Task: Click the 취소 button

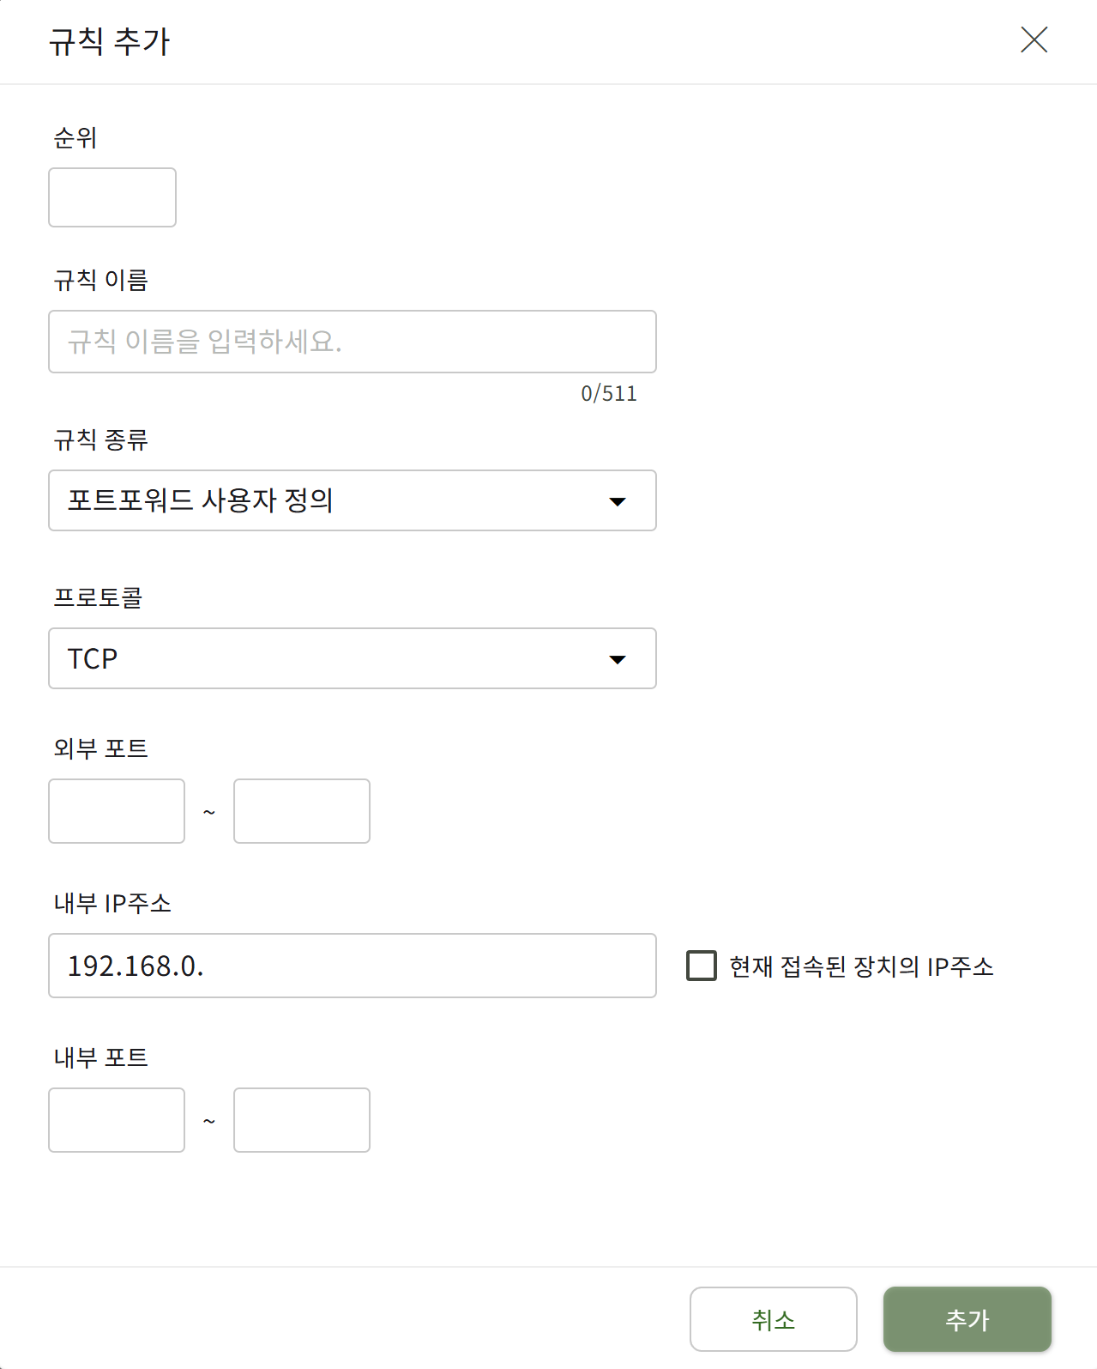Action: 773,1319
